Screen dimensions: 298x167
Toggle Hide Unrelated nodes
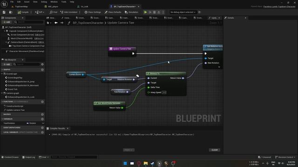[69, 12]
